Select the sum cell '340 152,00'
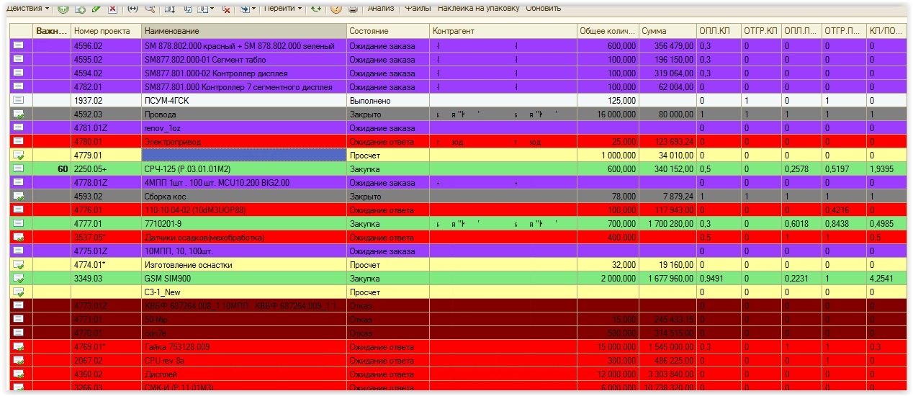913x396 pixels. (667, 168)
